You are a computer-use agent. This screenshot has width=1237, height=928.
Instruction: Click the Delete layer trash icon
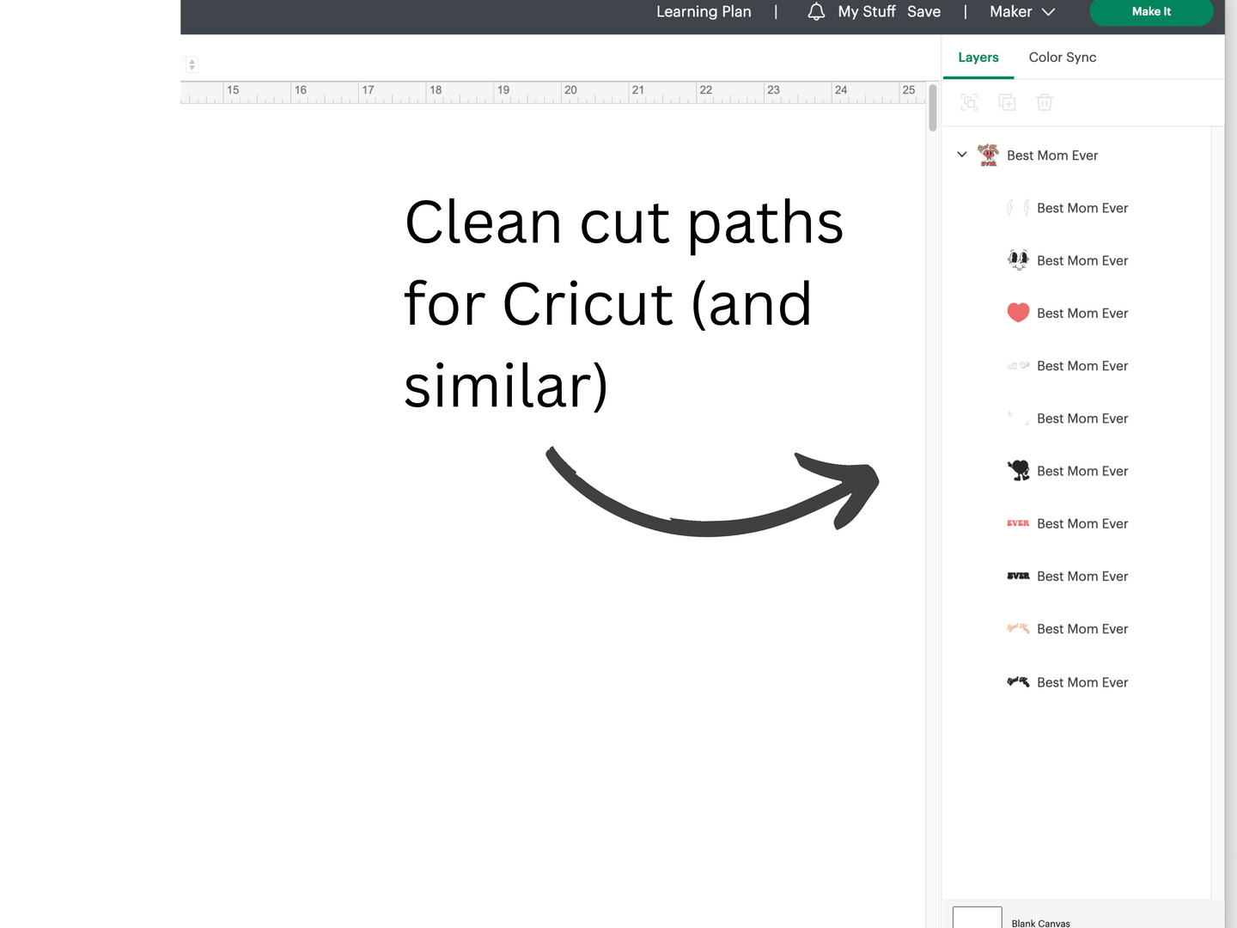[1045, 102]
